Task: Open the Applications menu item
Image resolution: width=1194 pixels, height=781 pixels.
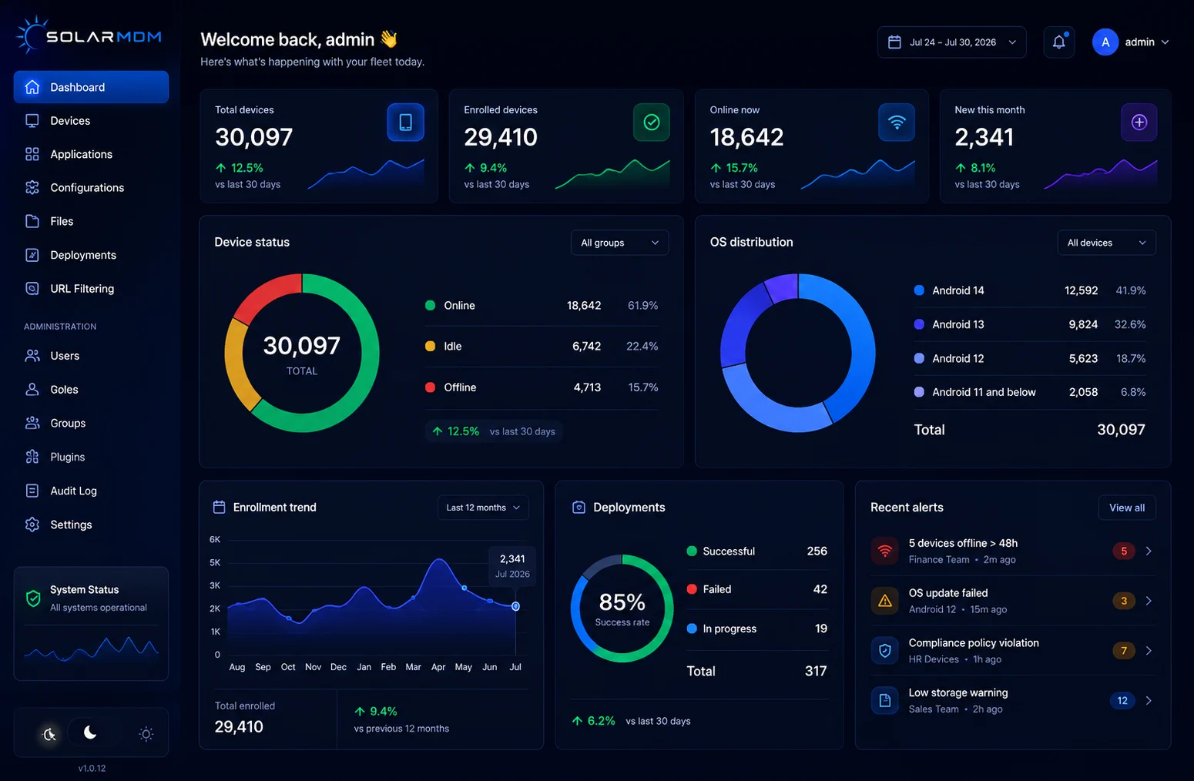Action: (x=91, y=154)
